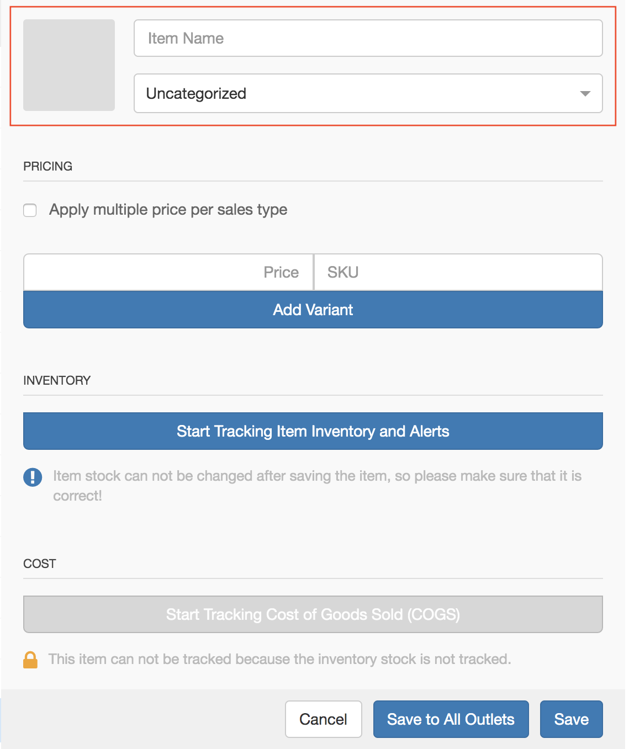Click the PRICING section heading
629x749 pixels.
[48, 166]
